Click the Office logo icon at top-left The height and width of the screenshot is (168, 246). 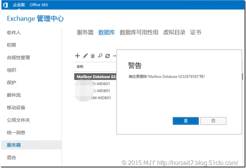5,4
